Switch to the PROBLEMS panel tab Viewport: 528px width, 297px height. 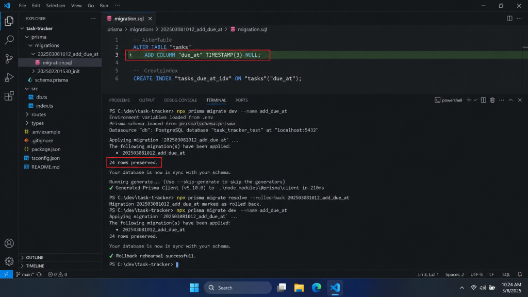point(120,100)
